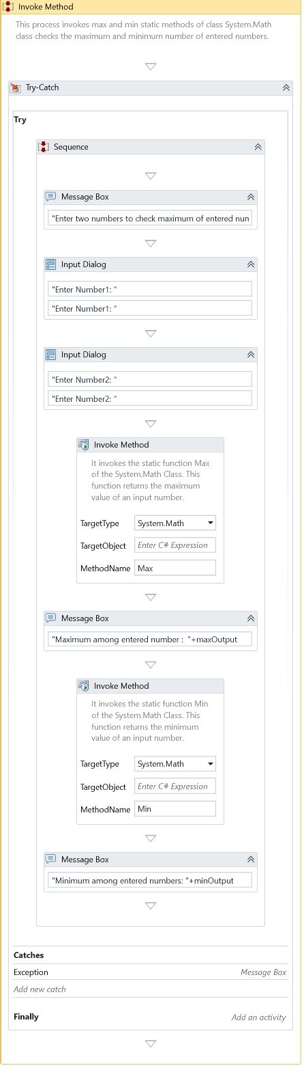The height and width of the screenshot is (1068, 304).
Task: Click the Try-Catch activity icon
Action: [x=16, y=88]
